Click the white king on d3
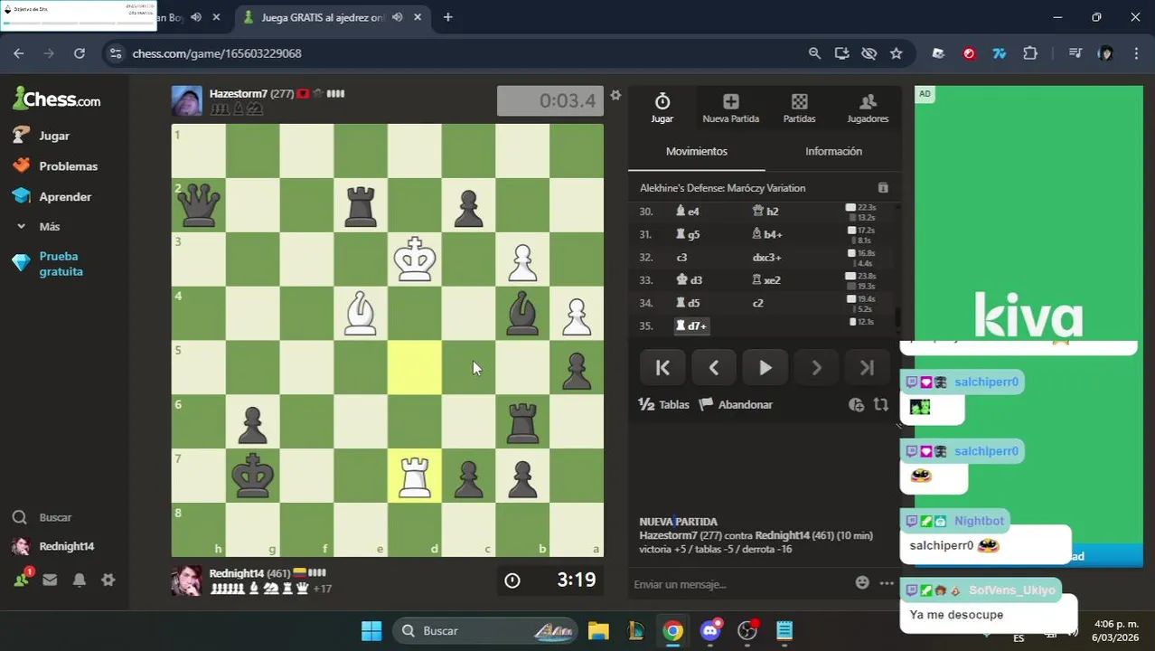The width and height of the screenshot is (1155, 651). [414, 259]
